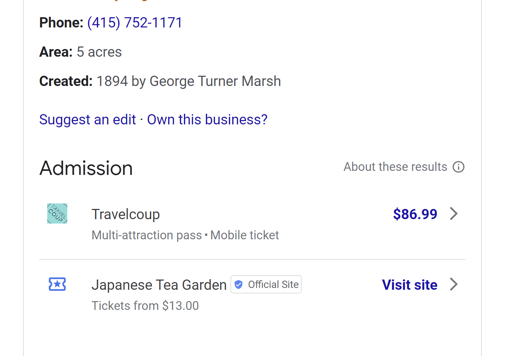Screen dimensions: 507x356
Task: Click the Suggest an edit link
Action: click(x=87, y=120)
